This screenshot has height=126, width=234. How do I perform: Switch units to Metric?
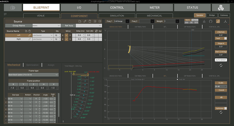(188, 20)
